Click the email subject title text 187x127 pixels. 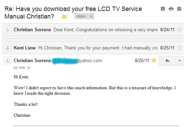73,13
